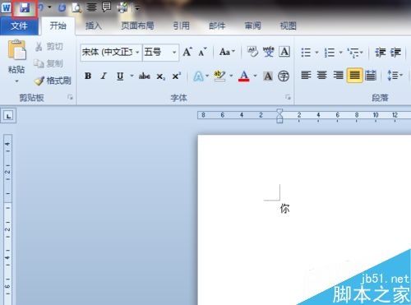Apply the red font color
This screenshot has width=411, height=305.
[244, 76]
